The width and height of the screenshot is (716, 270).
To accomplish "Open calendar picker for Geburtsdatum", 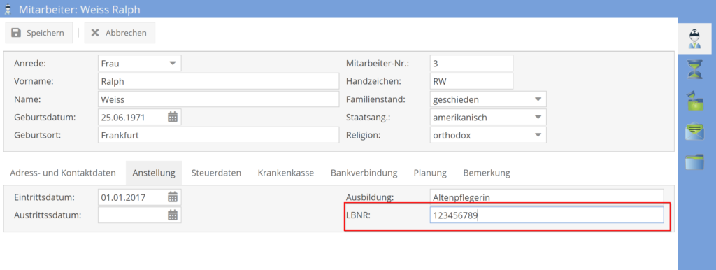I will tap(172, 117).
